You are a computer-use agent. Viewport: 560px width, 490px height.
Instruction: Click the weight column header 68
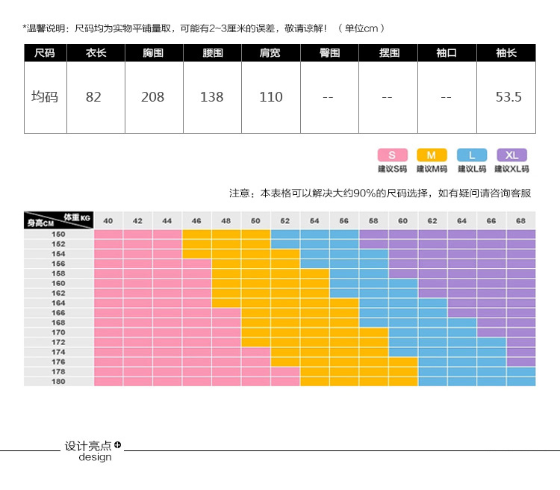point(520,221)
